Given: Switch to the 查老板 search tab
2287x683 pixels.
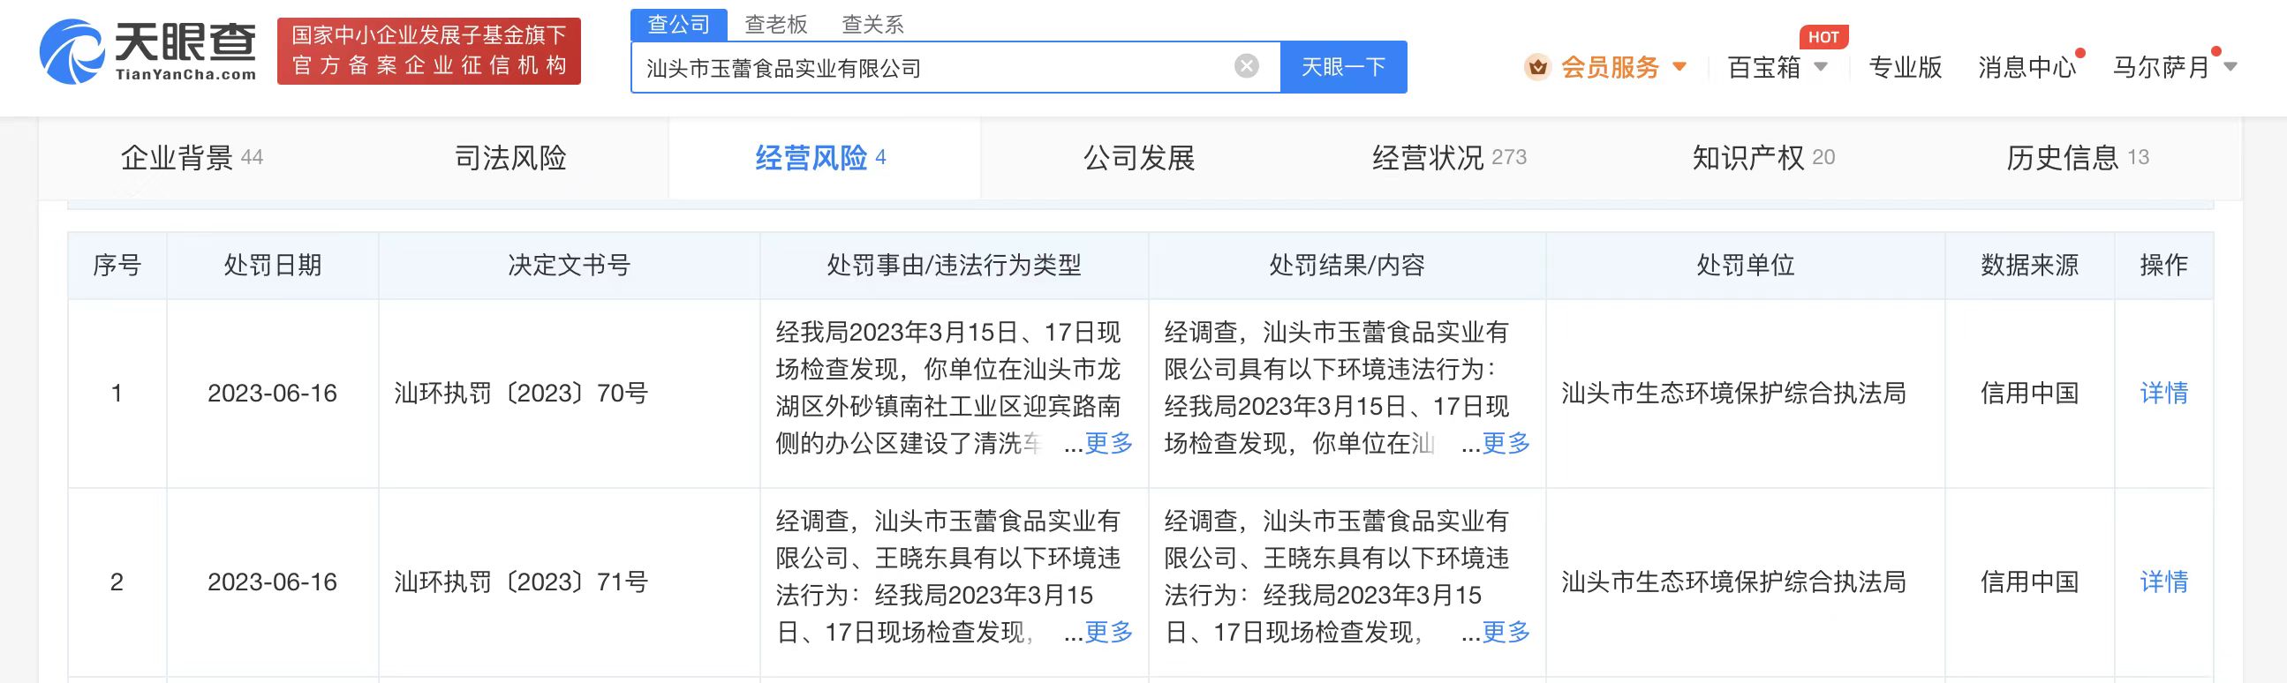Looking at the screenshot, I should [775, 24].
